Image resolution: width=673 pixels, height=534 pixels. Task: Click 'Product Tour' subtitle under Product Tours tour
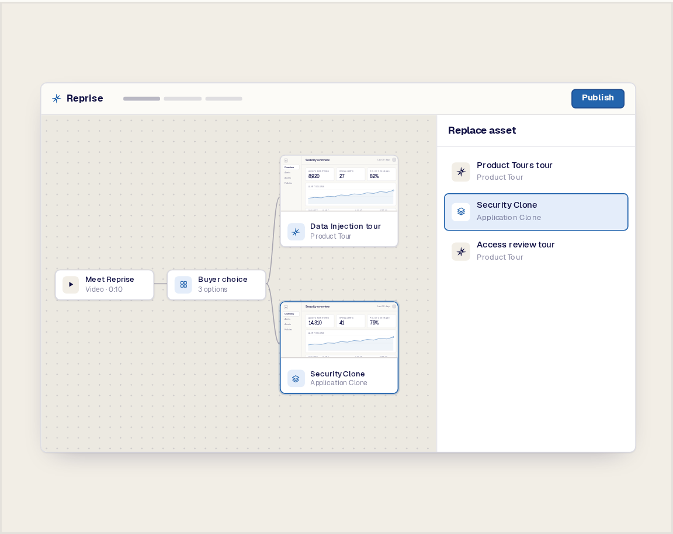click(499, 177)
